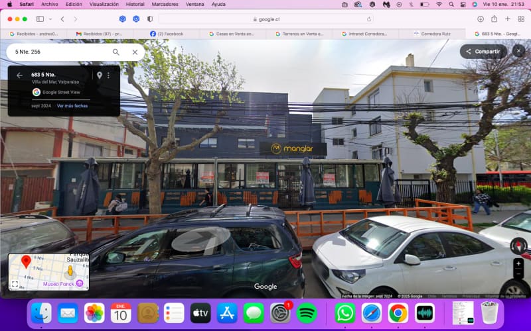The height and width of the screenshot is (331, 531).
Task: Click the Street View compass
Action: point(518,246)
